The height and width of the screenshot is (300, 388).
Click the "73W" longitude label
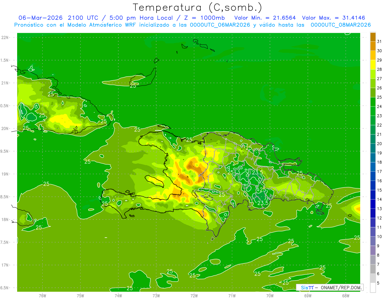coord(156,295)
